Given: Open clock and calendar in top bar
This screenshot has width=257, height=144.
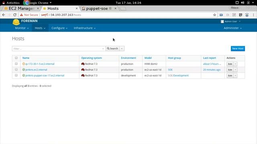Looking at the screenshot, I should point(128,3).
